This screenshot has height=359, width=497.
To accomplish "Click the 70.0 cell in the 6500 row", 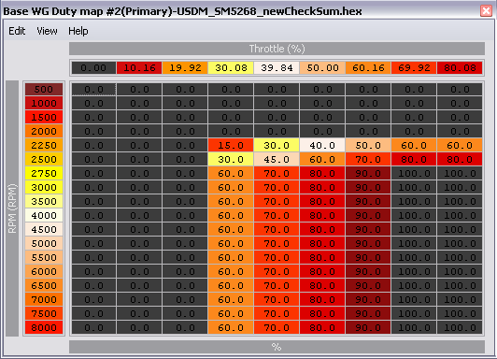I will pyautogui.click(x=277, y=285).
